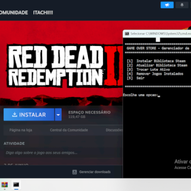Open Gerenciar downloads link

point(95,172)
